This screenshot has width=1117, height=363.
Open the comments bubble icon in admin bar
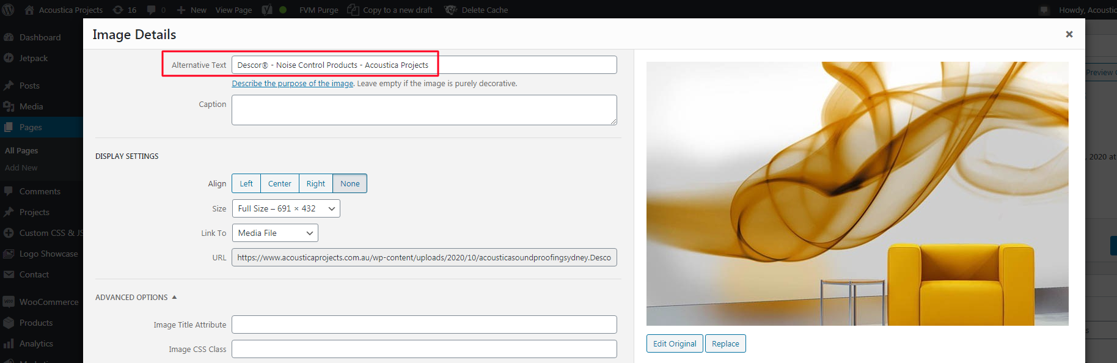pyautogui.click(x=152, y=10)
